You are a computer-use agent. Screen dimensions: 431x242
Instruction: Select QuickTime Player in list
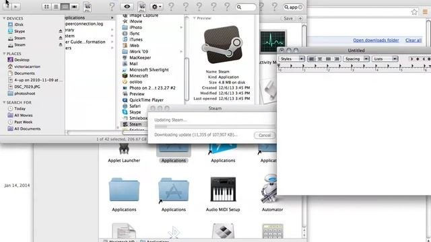coord(146,100)
